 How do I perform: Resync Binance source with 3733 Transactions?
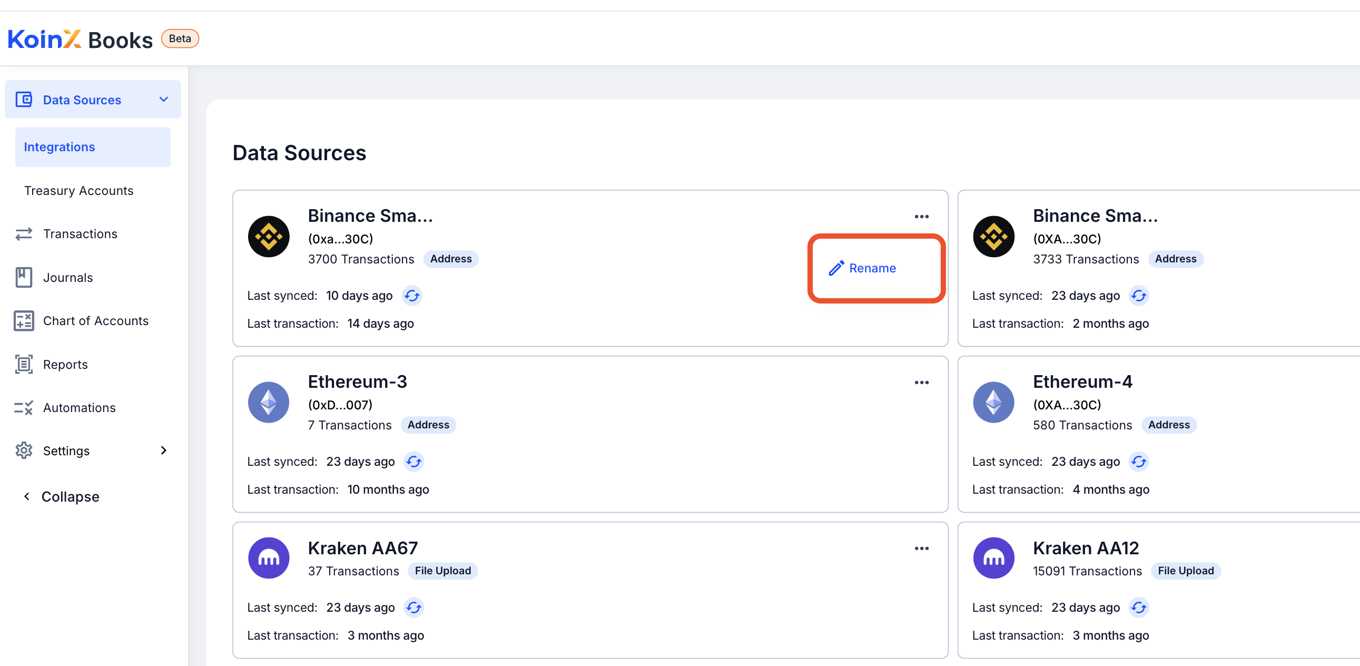coord(1139,296)
